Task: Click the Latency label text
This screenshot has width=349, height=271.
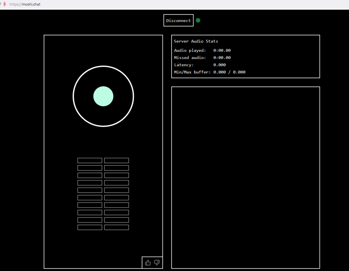Action: pyautogui.click(x=184, y=65)
